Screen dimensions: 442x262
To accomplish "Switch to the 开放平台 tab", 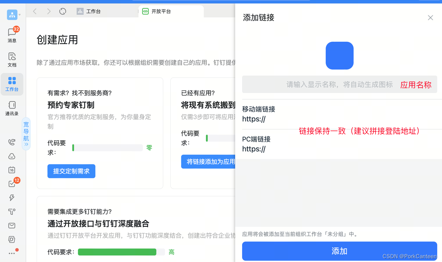I will click(x=171, y=11).
